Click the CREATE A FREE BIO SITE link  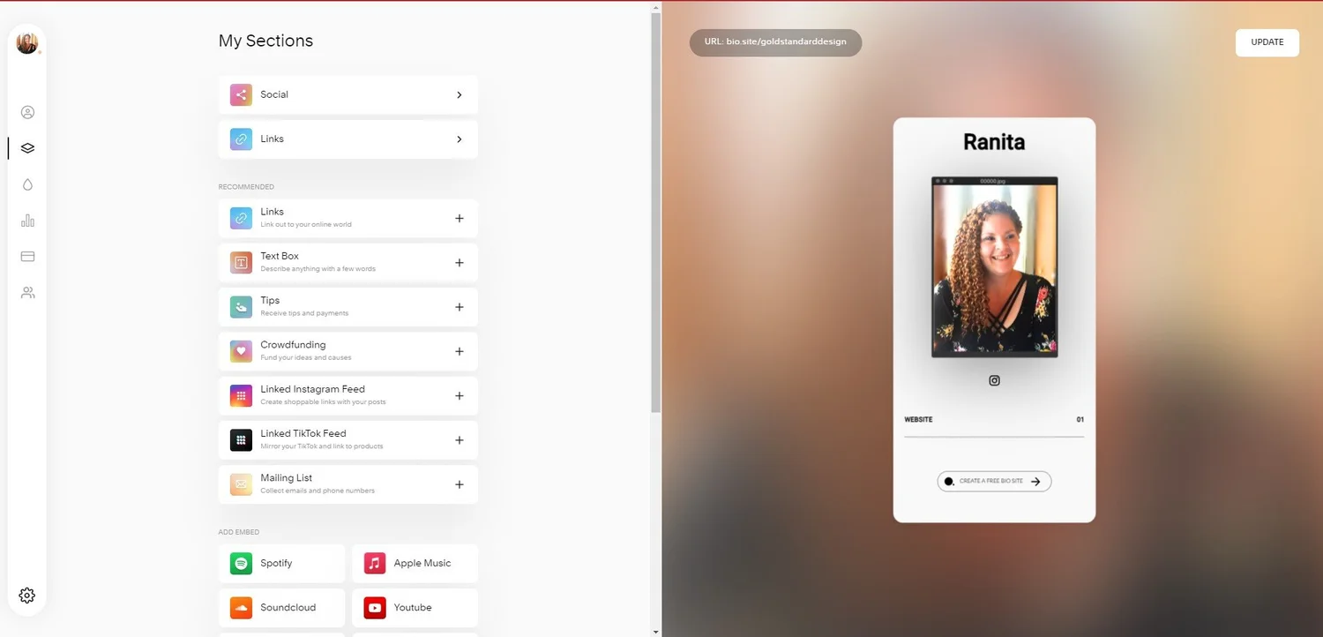coord(994,481)
